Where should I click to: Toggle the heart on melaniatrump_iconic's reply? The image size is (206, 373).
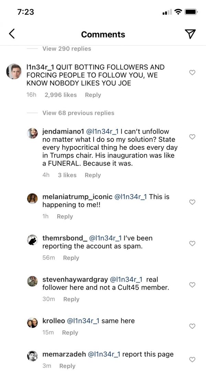click(192, 202)
